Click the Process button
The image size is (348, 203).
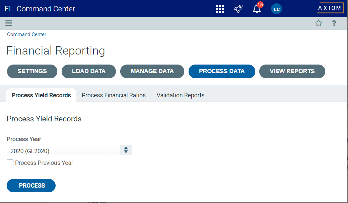point(31,186)
